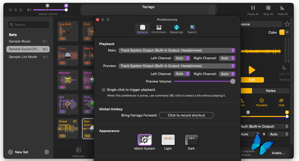The image size is (299, 161).
Task: Select the Street Ambiance tile
Action: 68,128
